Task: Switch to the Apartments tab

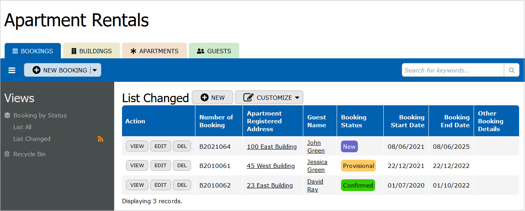Action: click(154, 51)
